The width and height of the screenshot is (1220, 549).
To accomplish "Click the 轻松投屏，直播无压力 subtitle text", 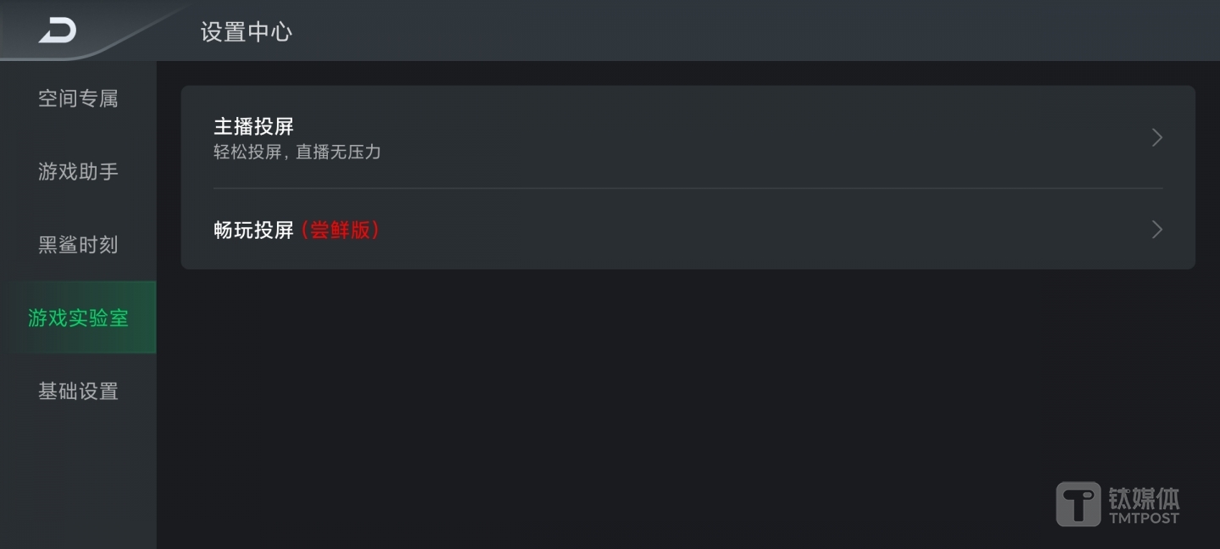I will [x=297, y=152].
